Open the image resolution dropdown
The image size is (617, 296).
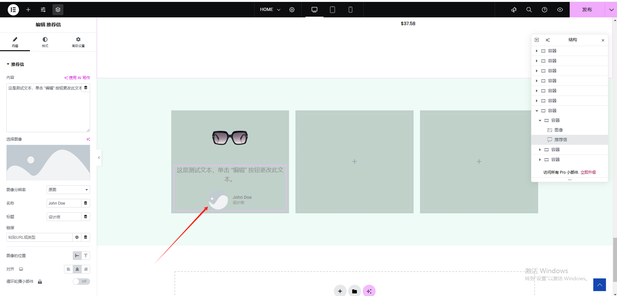click(x=68, y=190)
